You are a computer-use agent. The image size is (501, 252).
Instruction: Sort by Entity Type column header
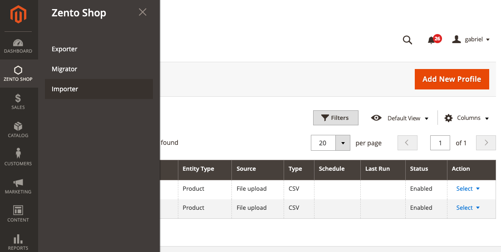click(x=205, y=170)
